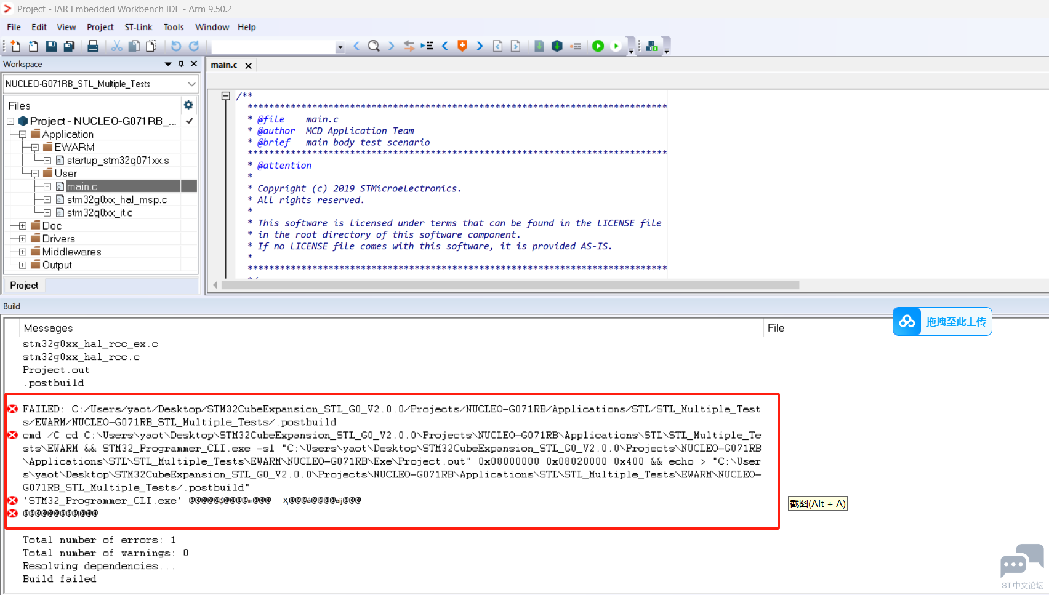Click the Open file toolbar icon

click(33, 46)
